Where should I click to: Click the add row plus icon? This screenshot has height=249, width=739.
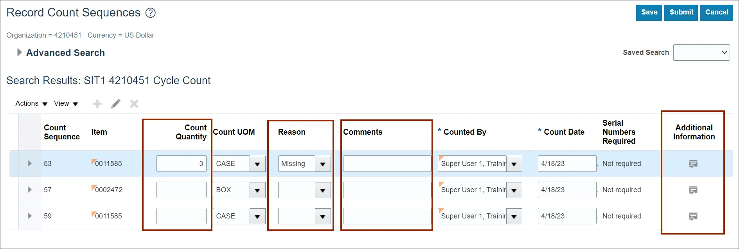(x=97, y=104)
